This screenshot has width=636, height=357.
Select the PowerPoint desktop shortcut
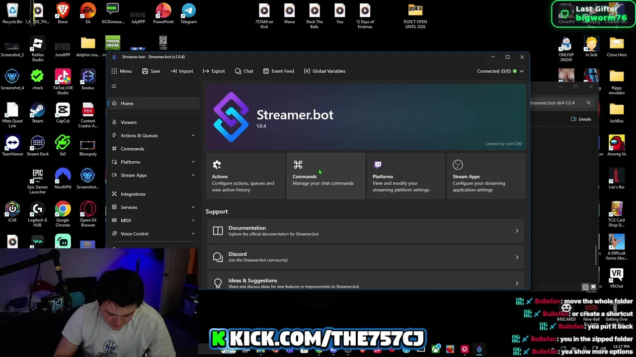pyautogui.click(x=163, y=13)
